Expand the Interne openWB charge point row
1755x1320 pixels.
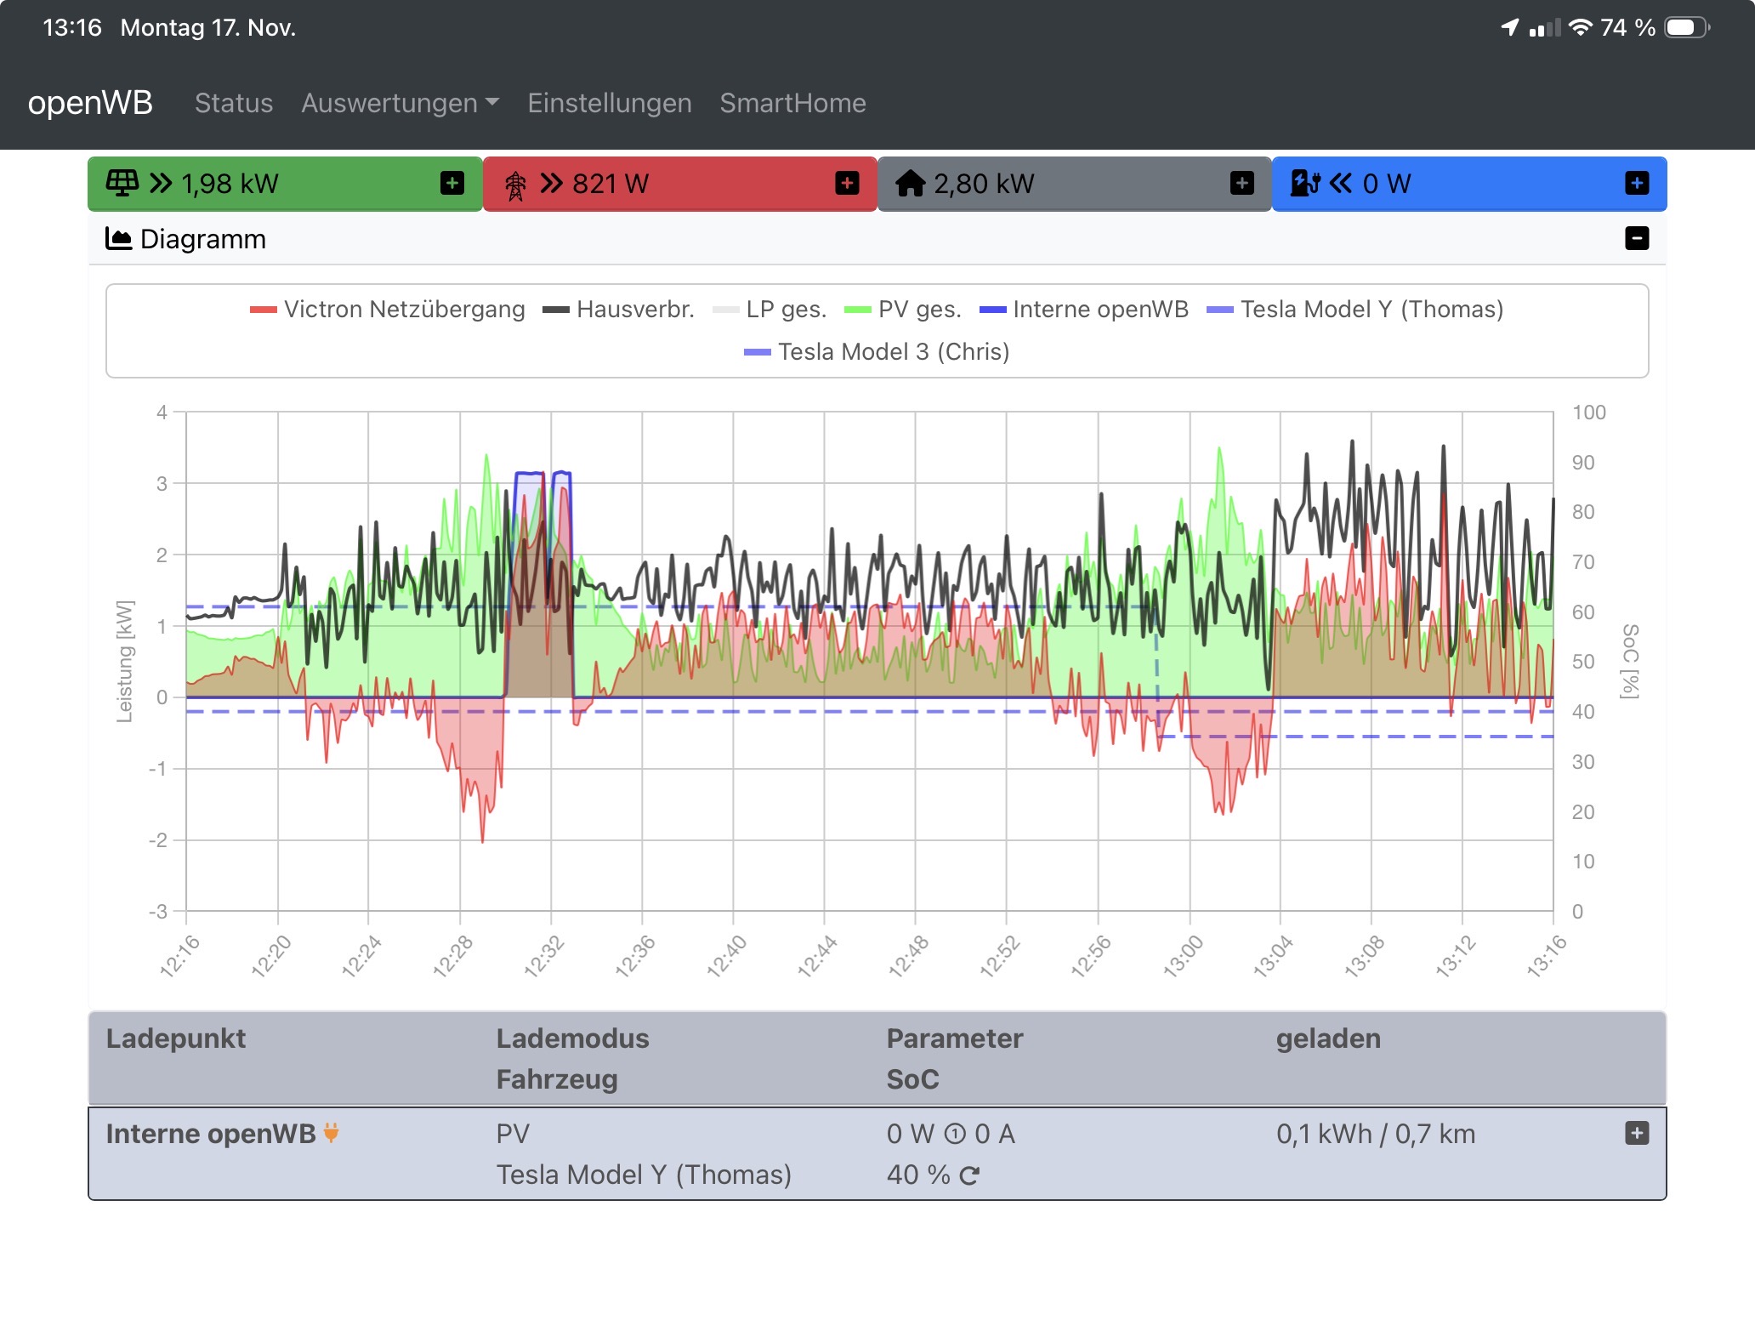pos(1636,1133)
